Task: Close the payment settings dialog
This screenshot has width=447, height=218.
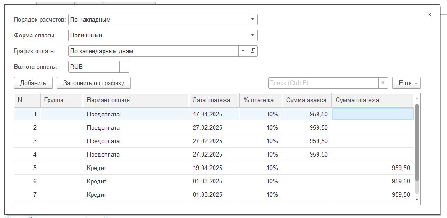Action: pos(429,15)
